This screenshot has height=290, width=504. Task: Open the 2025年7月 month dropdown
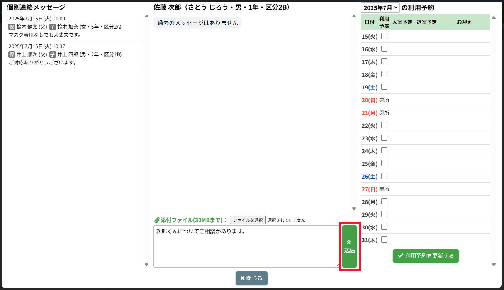tap(380, 8)
